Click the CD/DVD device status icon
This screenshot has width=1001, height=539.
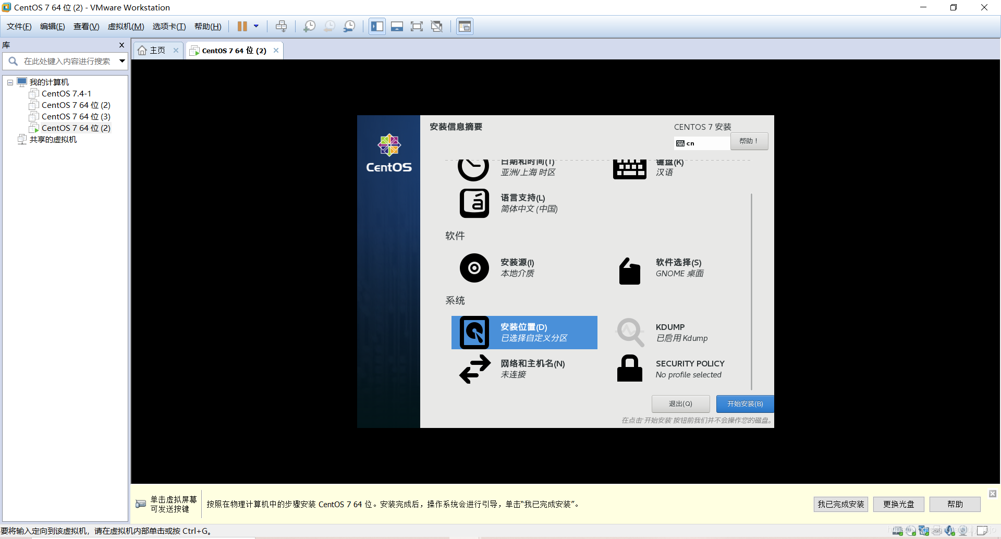911,531
